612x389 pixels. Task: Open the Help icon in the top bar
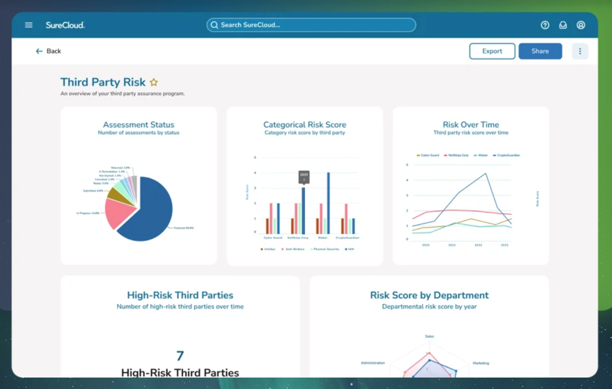tap(545, 25)
